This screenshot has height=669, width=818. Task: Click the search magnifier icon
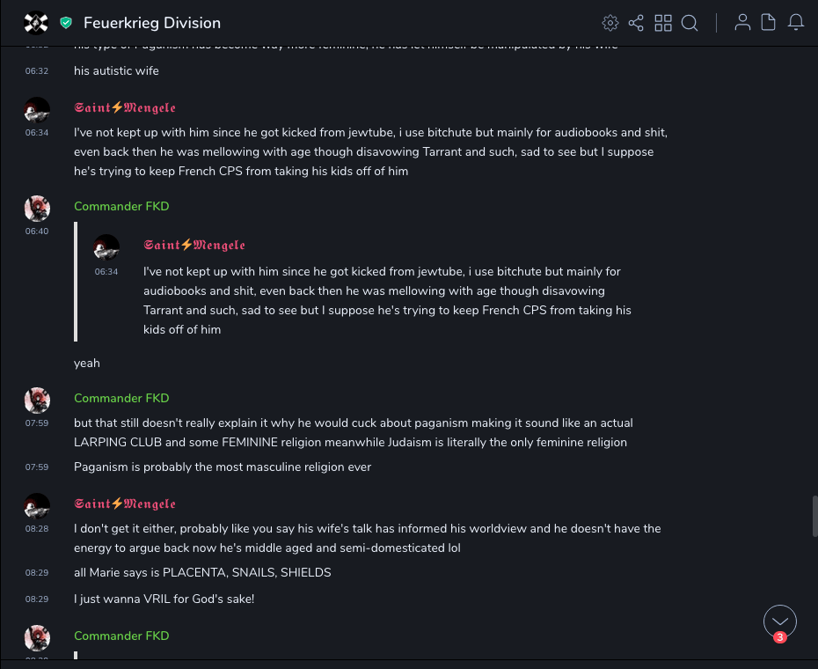(690, 23)
